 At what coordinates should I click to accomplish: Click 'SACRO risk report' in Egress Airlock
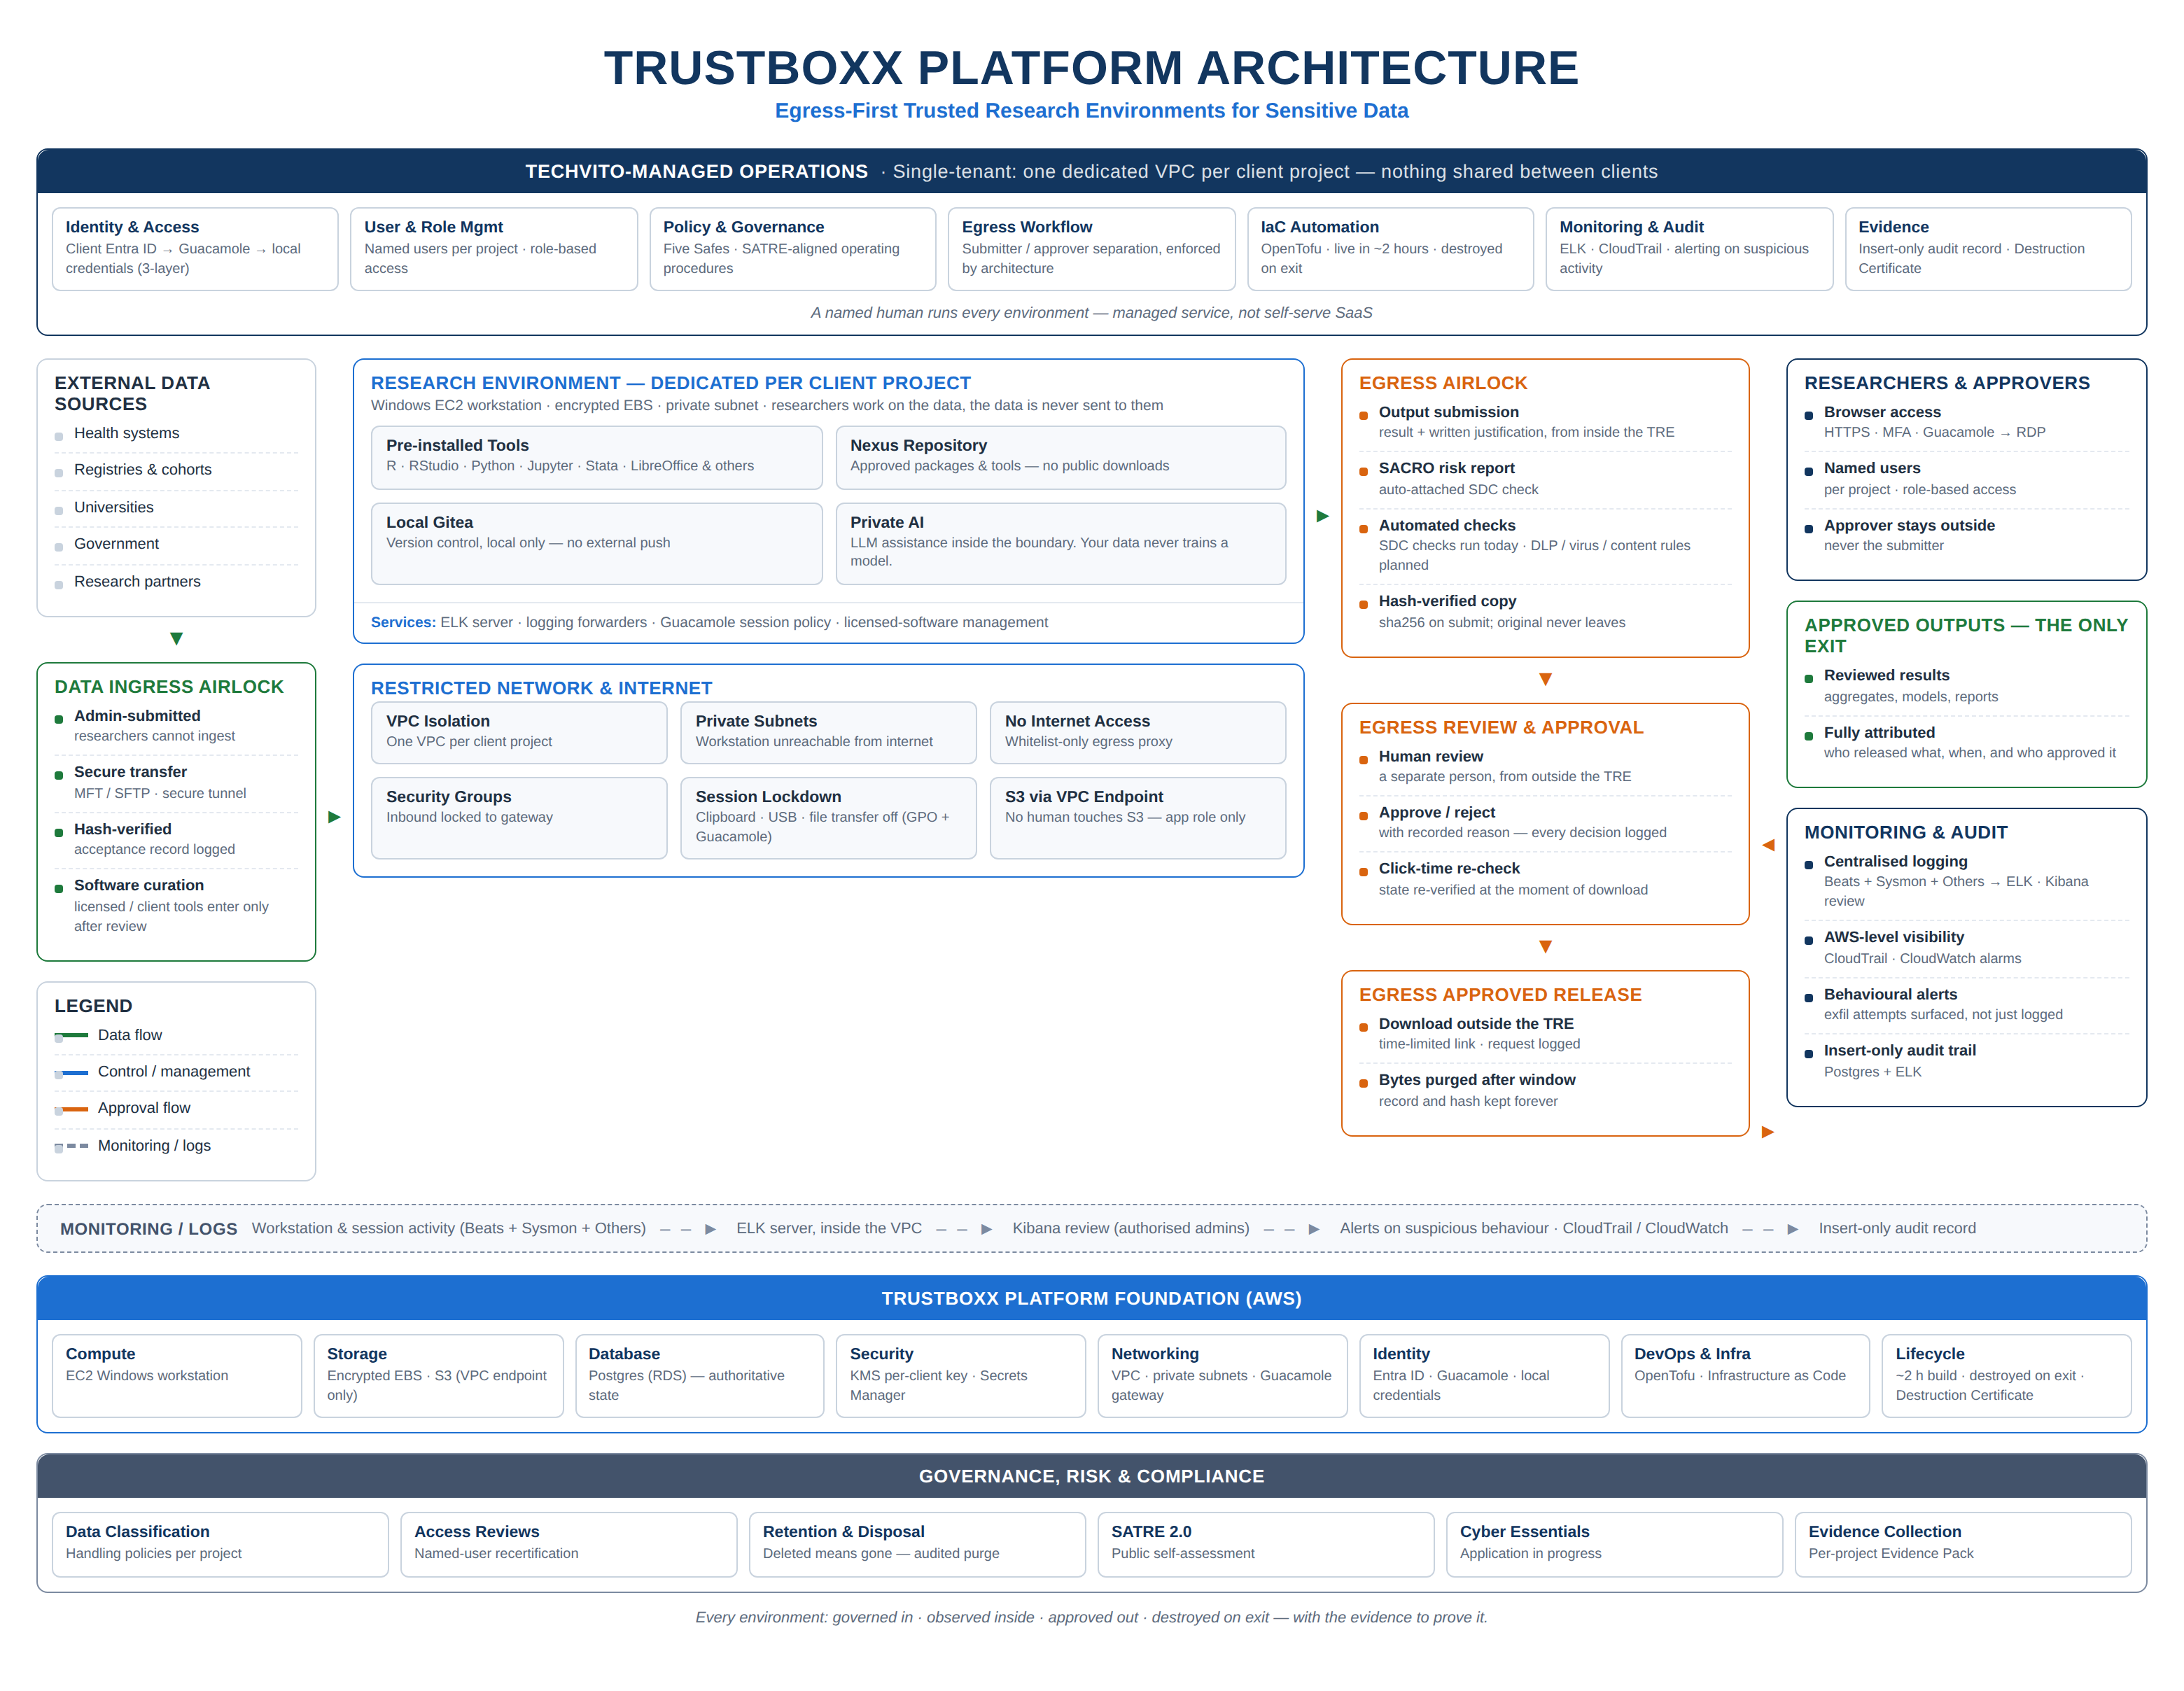point(1446,468)
